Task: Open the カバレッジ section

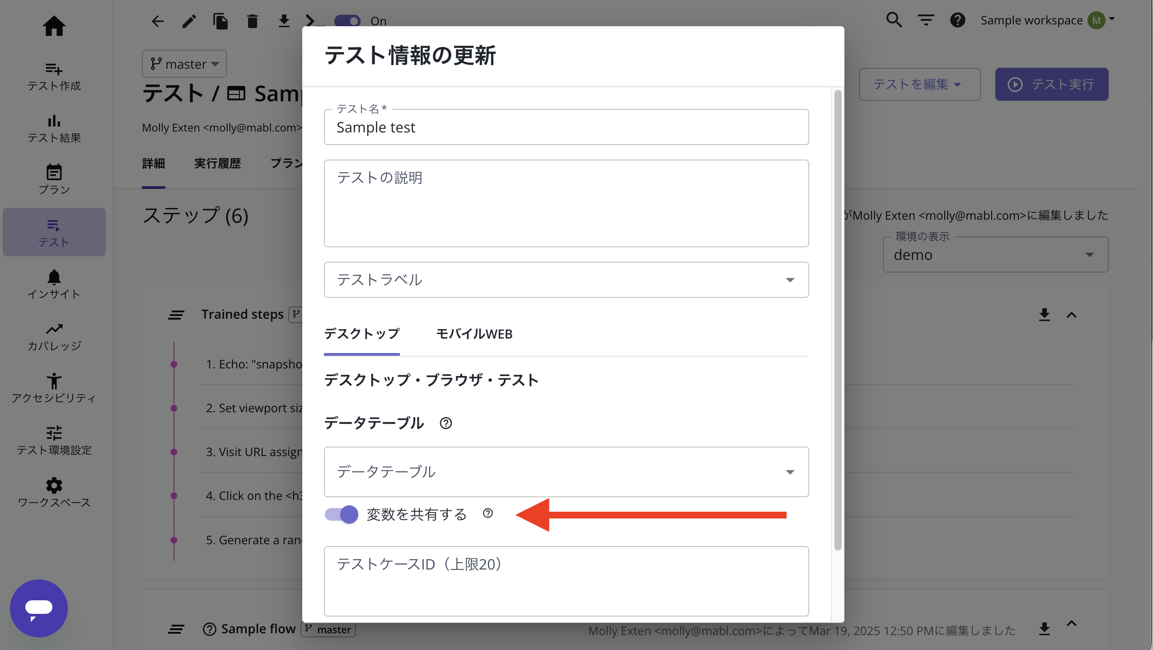Action: 54,335
